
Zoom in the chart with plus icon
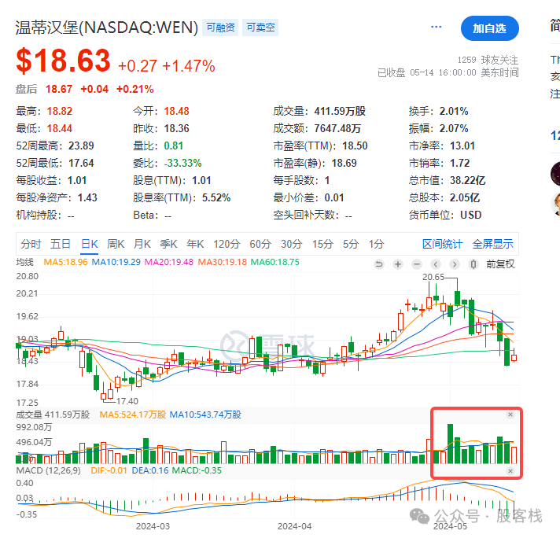(x=398, y=264)
